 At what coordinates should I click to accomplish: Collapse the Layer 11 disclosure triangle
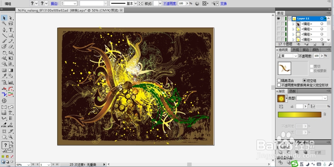click(290, 19)
